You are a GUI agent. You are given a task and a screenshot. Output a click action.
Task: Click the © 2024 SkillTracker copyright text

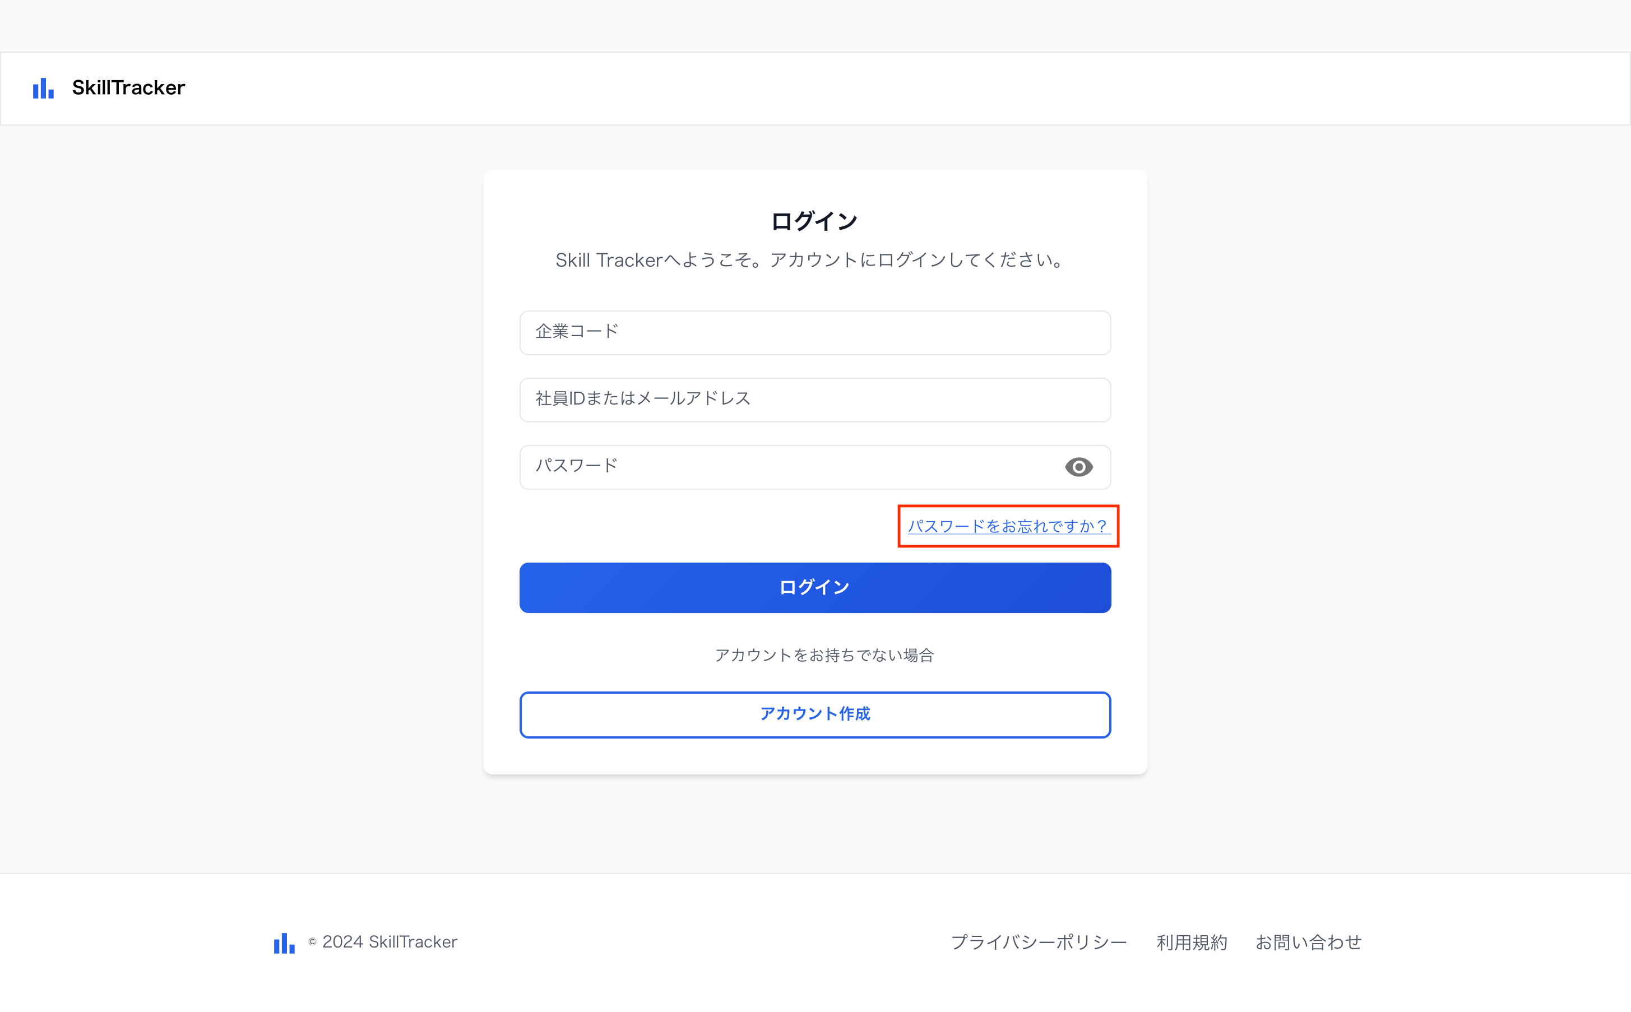pyautogui.click(x=383, y=943)
